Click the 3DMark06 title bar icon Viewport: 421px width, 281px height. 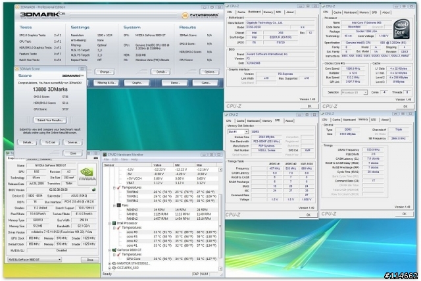(17, 7)
